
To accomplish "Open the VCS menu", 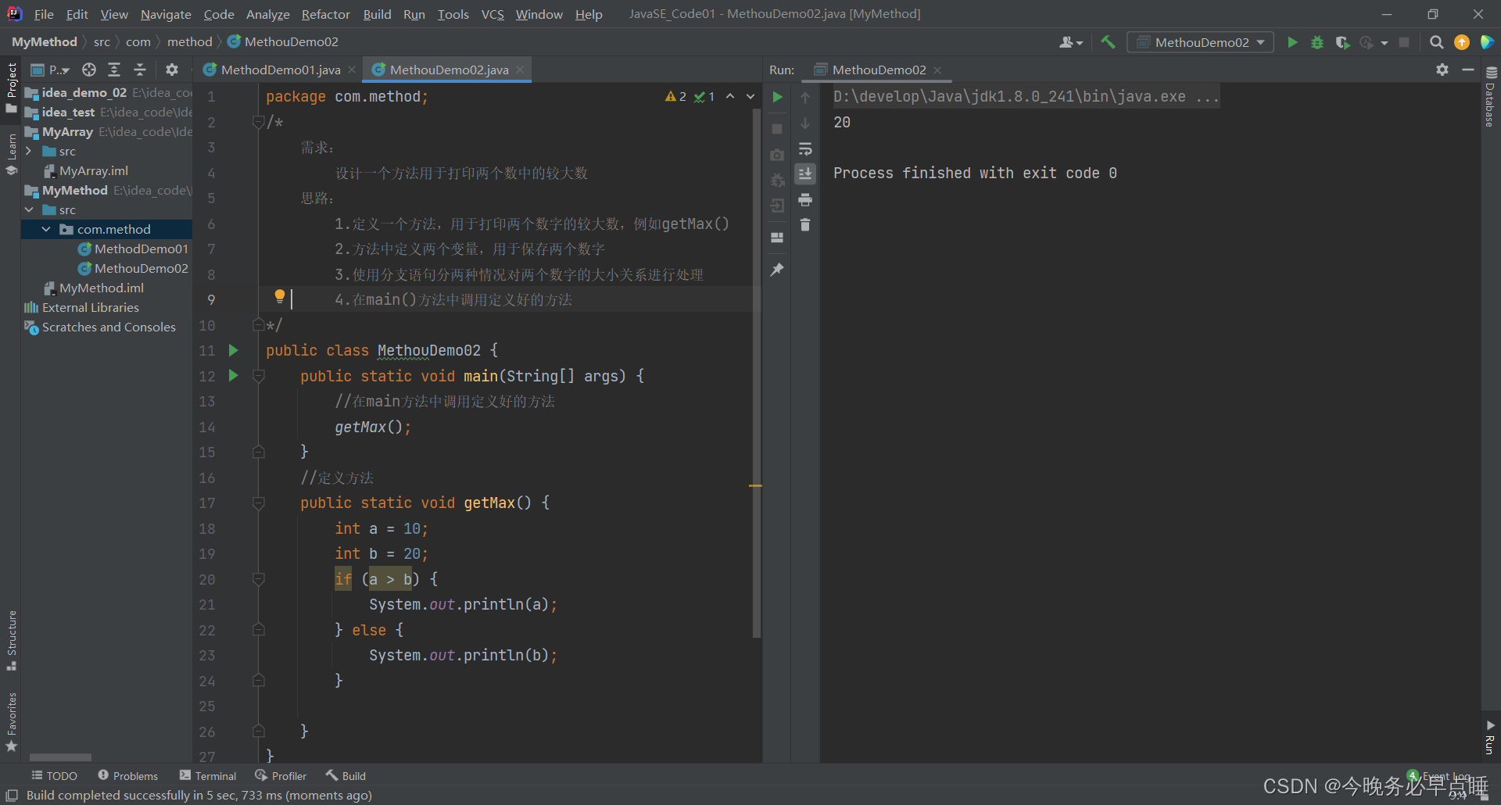I will click(493, 14).
